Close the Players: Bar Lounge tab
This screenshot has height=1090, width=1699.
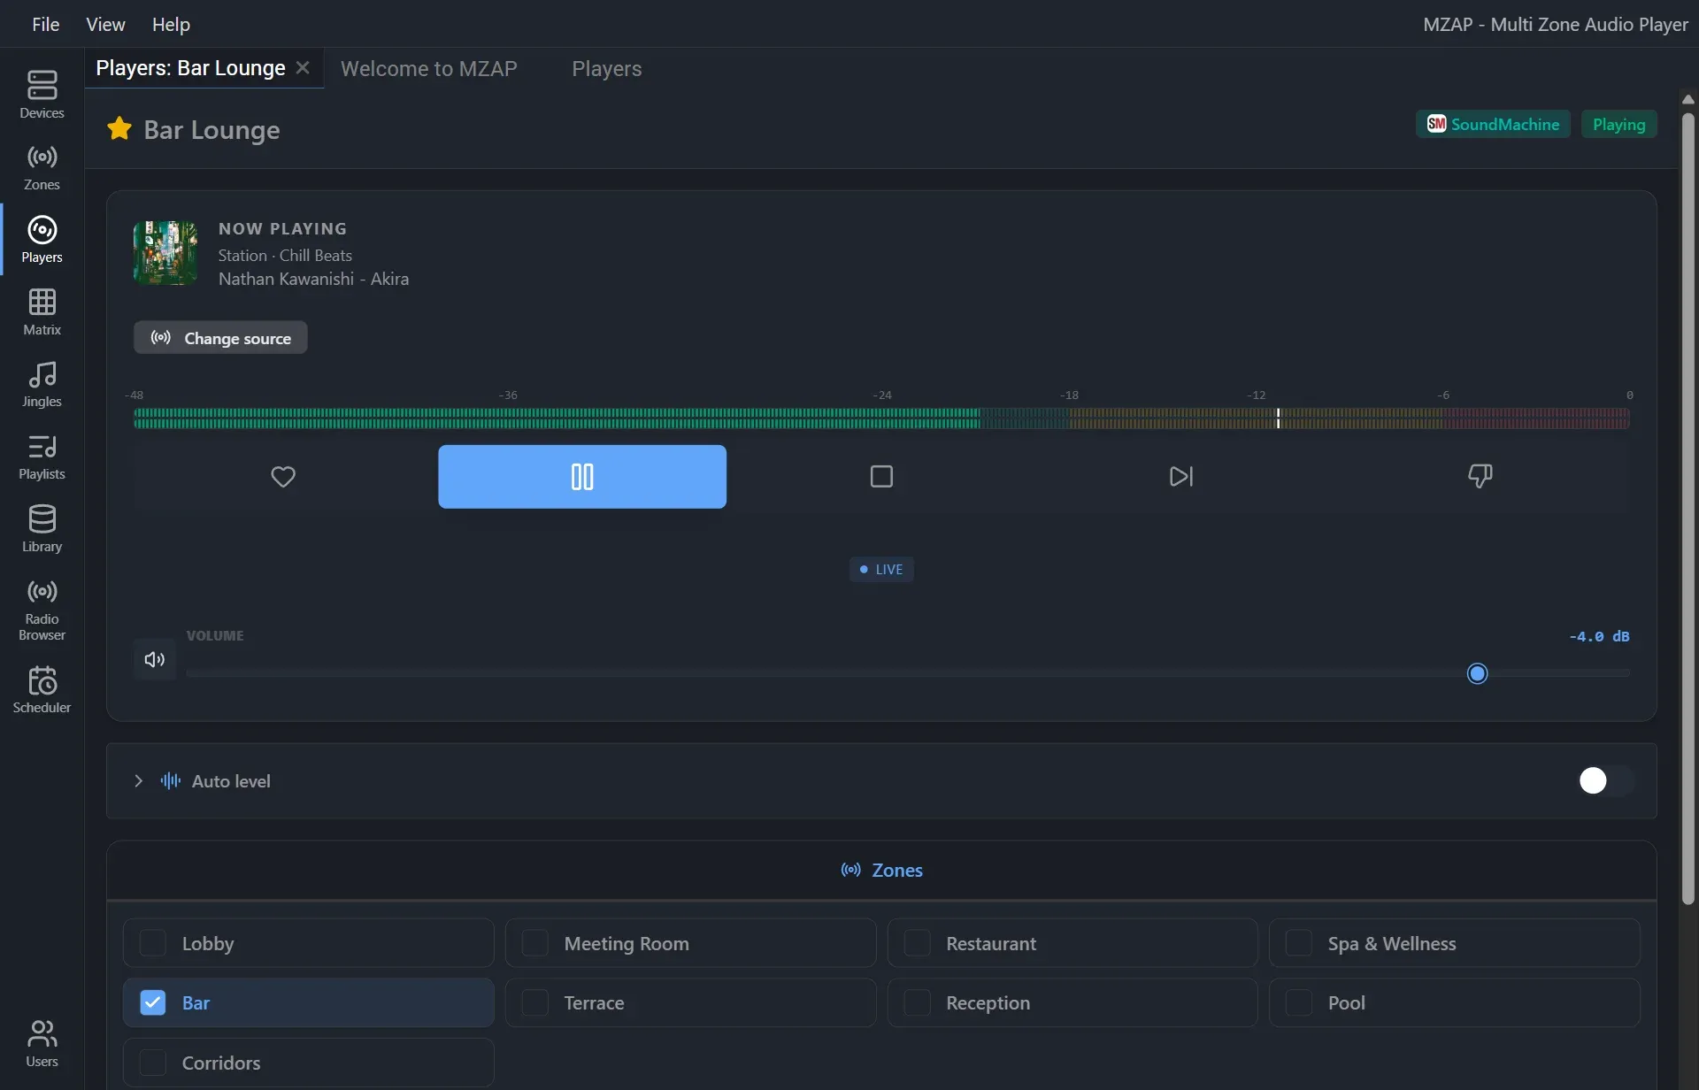[303, 67]
